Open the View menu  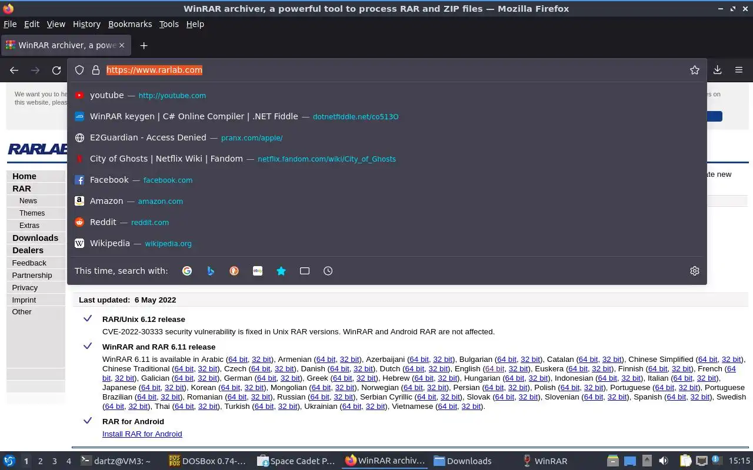[56, 24]
